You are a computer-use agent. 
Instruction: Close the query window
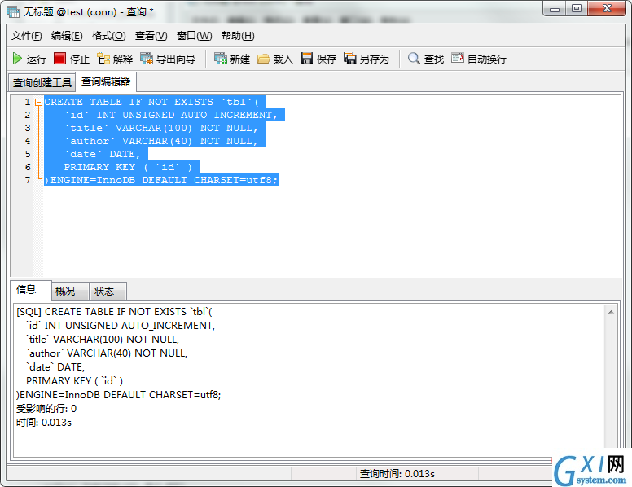coord(607,8)
